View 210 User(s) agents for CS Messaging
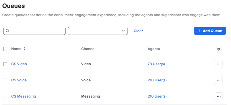 [x=157, y=96]
